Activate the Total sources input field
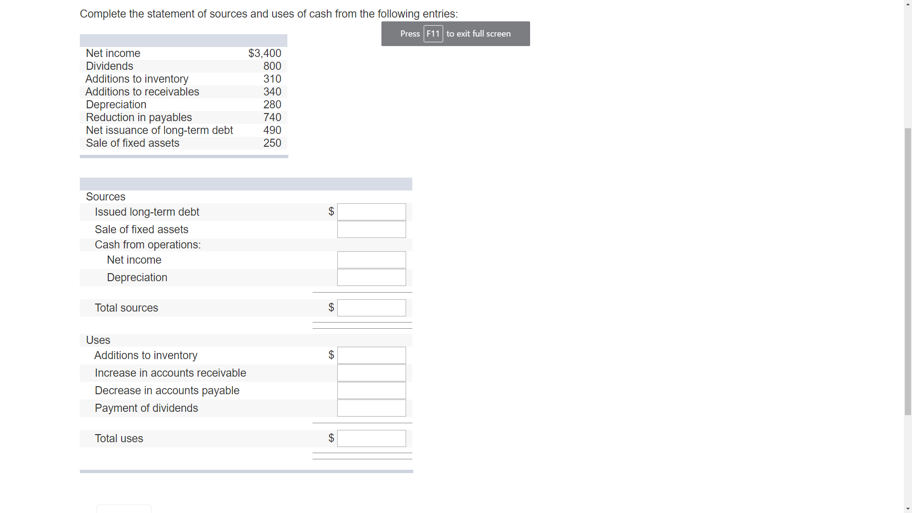The width and height of the screenshot is (912, 513). (371, 308)
